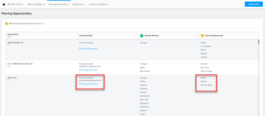
Task: Click Ashburn in GTT peering opportunities
Action: point(204,64)
